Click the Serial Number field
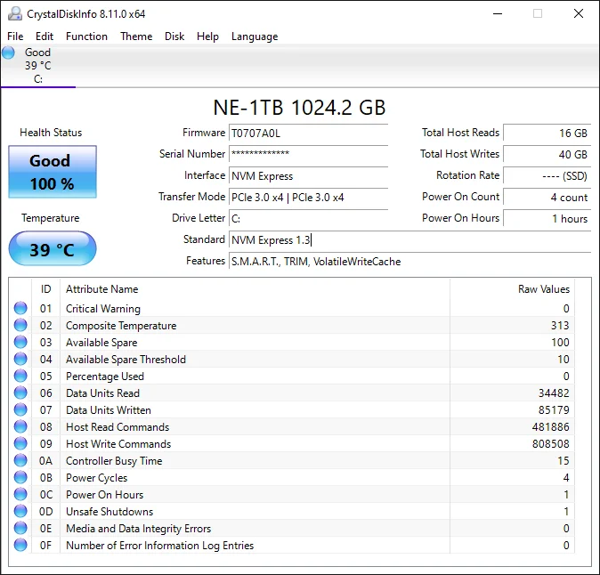The width and height of the screenshot is (600, 575). pyautogui.click(x=308, y=154)
